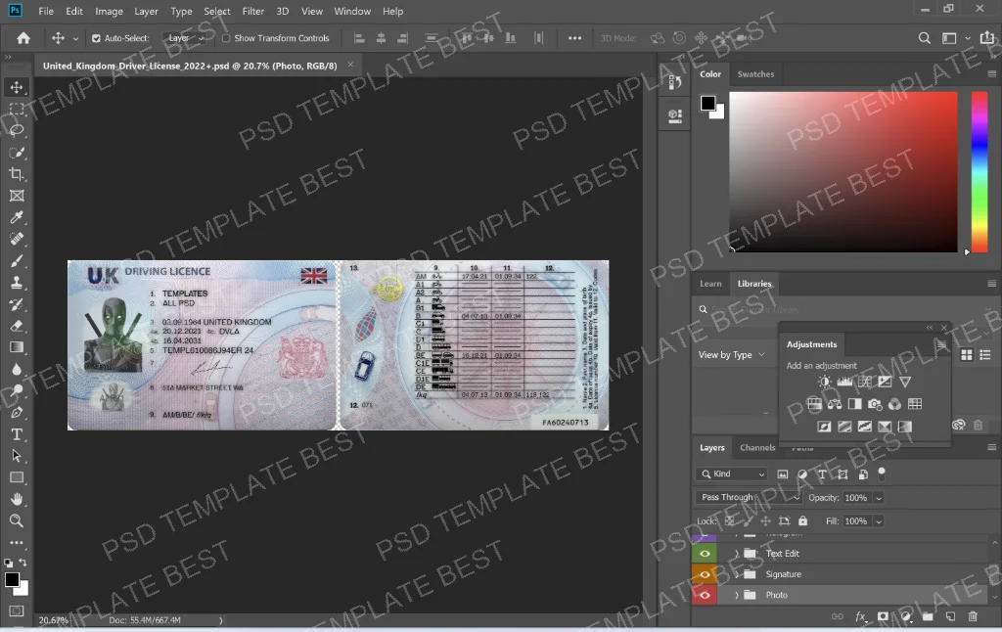Open the Kind filter dropdown

click(732, 474)
